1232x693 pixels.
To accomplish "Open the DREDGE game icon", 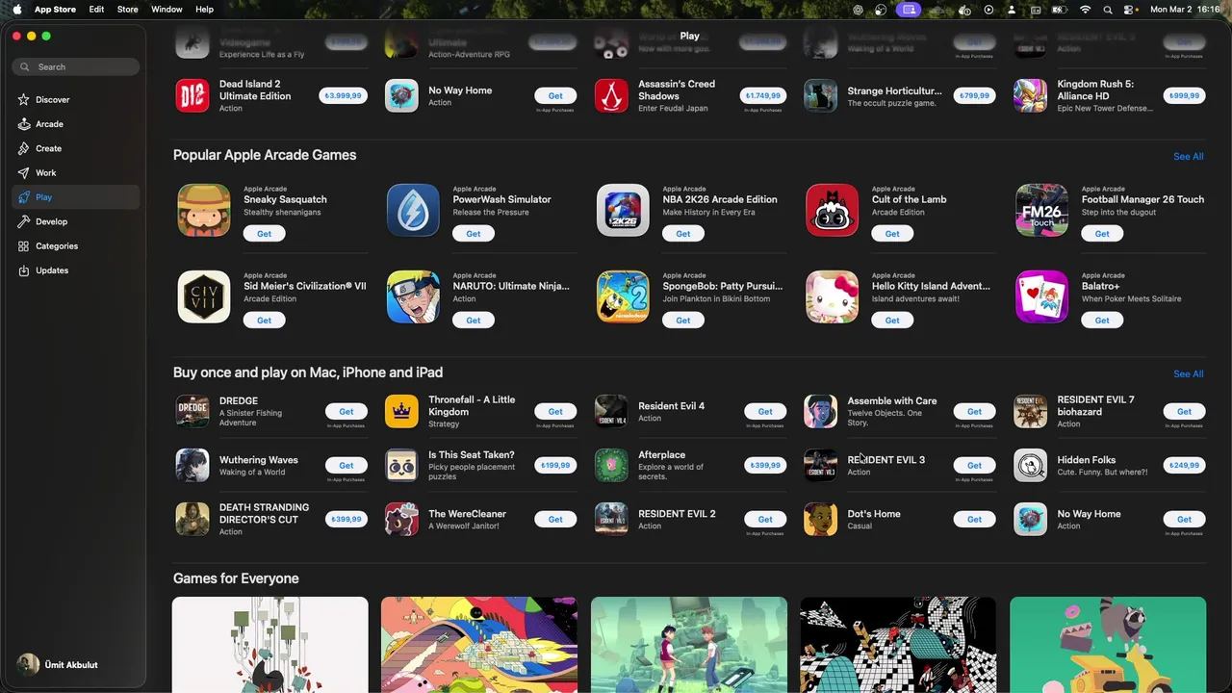I will pos(192,411).
